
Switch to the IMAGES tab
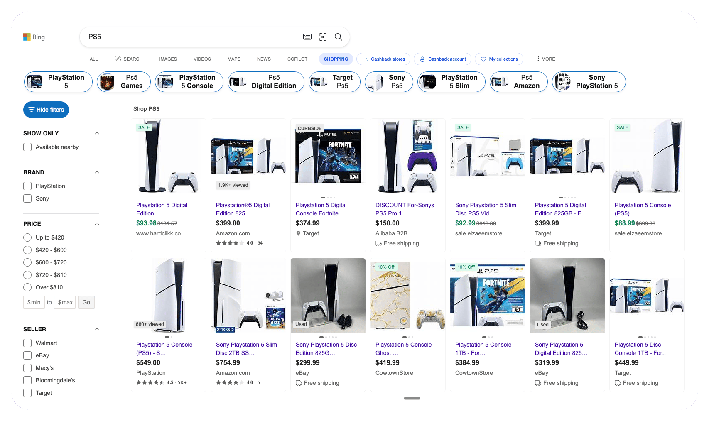[168, 59]
